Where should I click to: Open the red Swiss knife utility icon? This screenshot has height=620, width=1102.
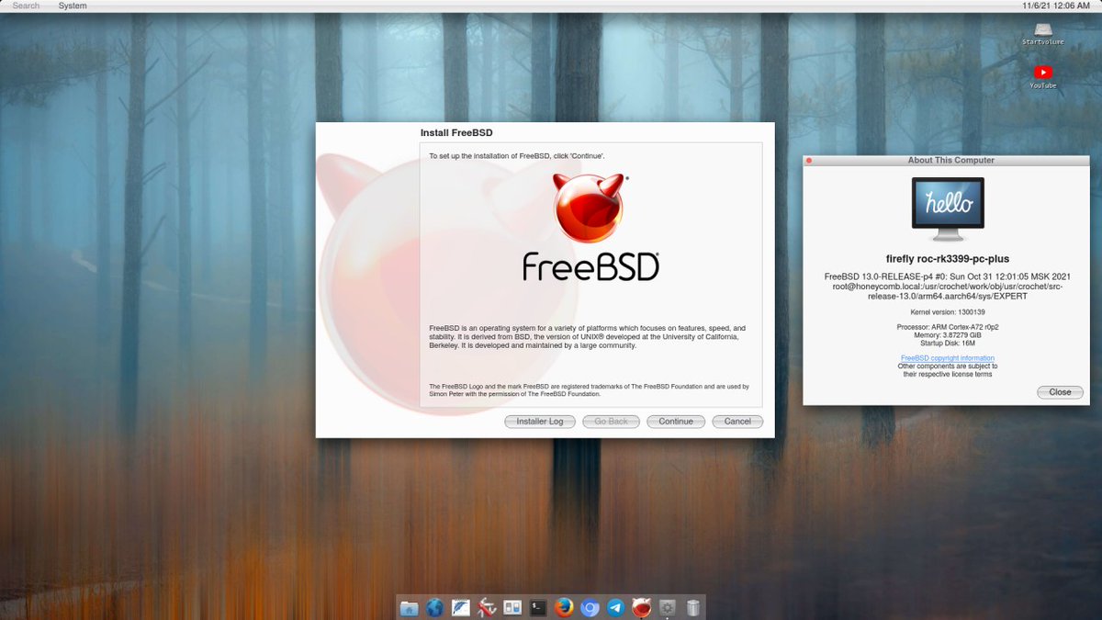[487, 608]
